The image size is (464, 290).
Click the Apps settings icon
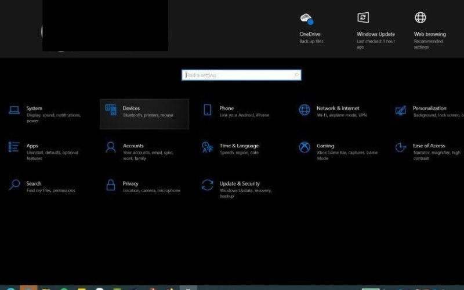pos(14,147)
